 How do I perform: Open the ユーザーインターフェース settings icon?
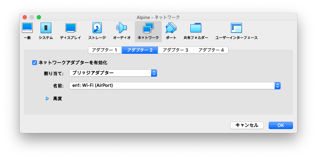[236, 31]
